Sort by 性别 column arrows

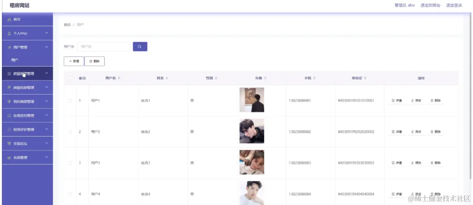216,78
